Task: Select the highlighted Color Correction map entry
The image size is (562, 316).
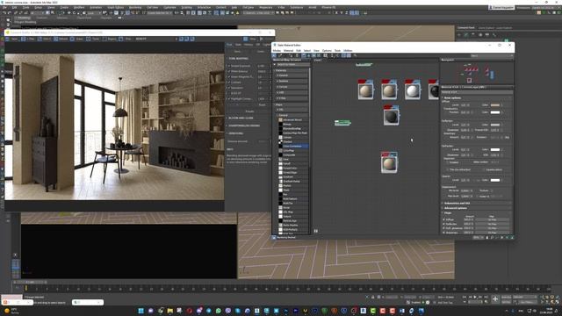Action: [292, 147]
